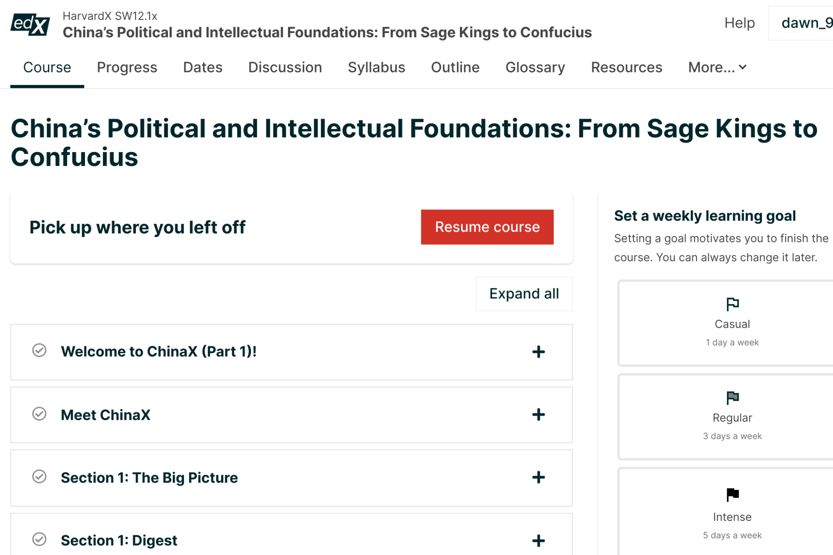Pick the Intense 5 days a week goal

[732, 517]
